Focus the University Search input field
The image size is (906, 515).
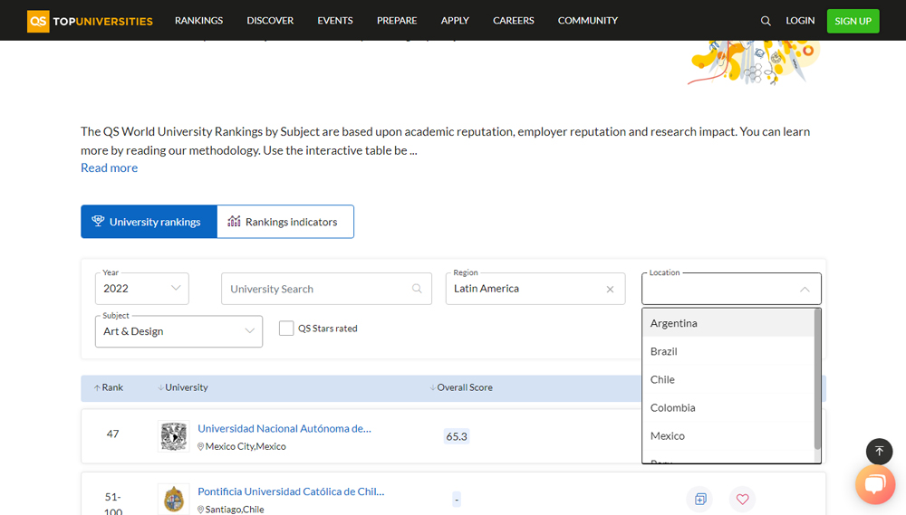[x=326, y=289]
